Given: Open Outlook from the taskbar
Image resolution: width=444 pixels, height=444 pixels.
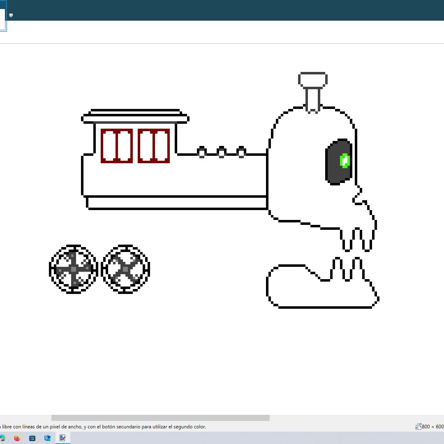Looking at the screenshot, I should (x=47, y=438).
